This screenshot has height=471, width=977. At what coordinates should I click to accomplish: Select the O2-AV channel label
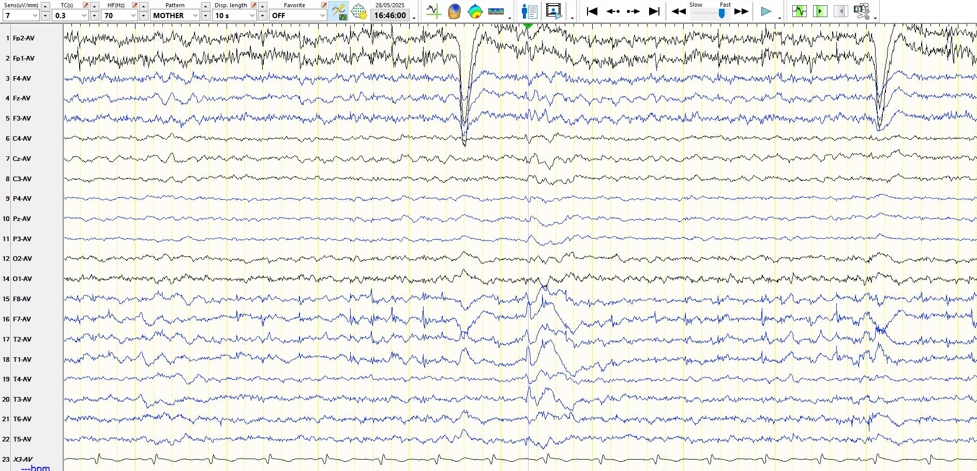coord(22,259)
